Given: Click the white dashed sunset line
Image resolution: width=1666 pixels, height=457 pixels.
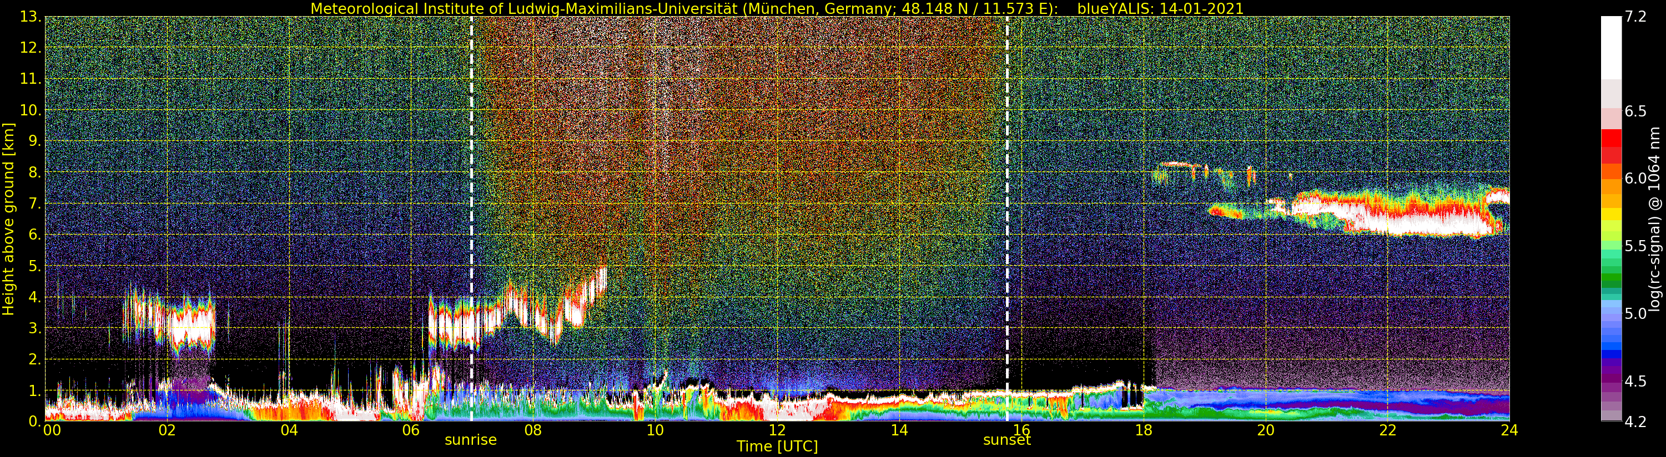Looking at the screenshot, I should point(1007,194).
